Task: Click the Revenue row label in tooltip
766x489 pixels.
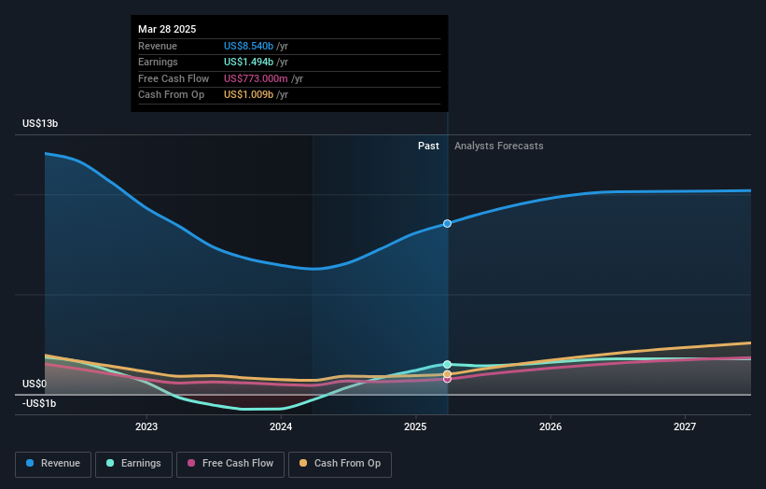Action: coord(158,46)
